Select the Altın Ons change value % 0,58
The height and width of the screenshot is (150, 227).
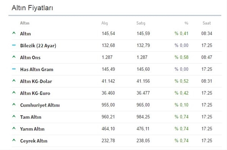(181, 57)
